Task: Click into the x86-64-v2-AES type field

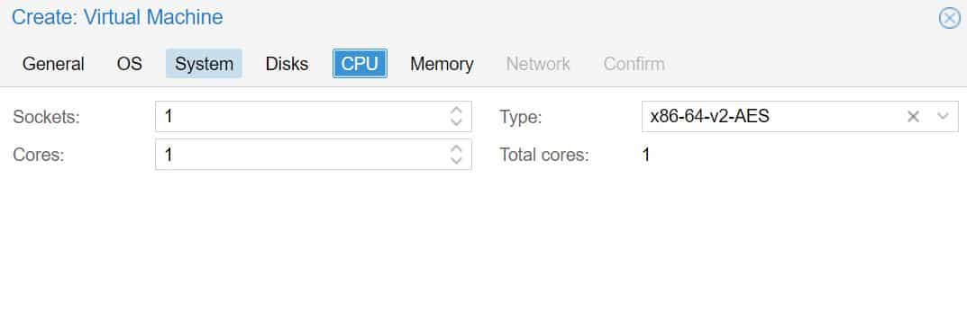Action: click(772, 116)
